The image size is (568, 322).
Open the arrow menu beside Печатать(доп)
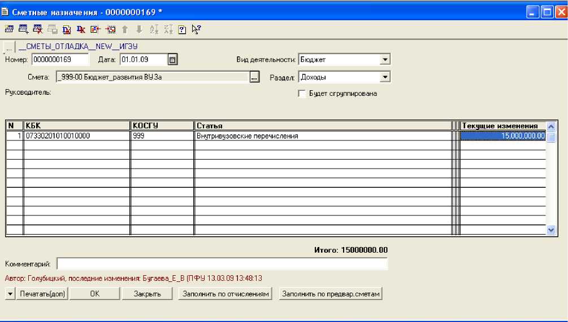click(x=10, y=294)
